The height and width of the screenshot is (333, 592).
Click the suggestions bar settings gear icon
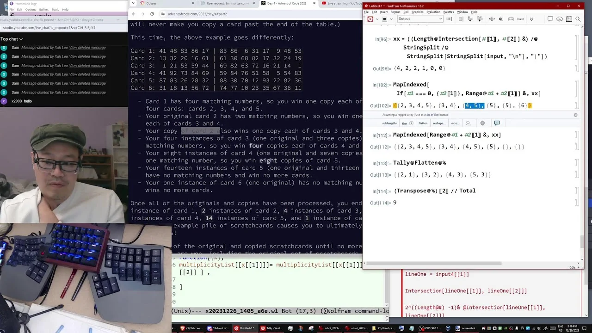coord(482,123)
